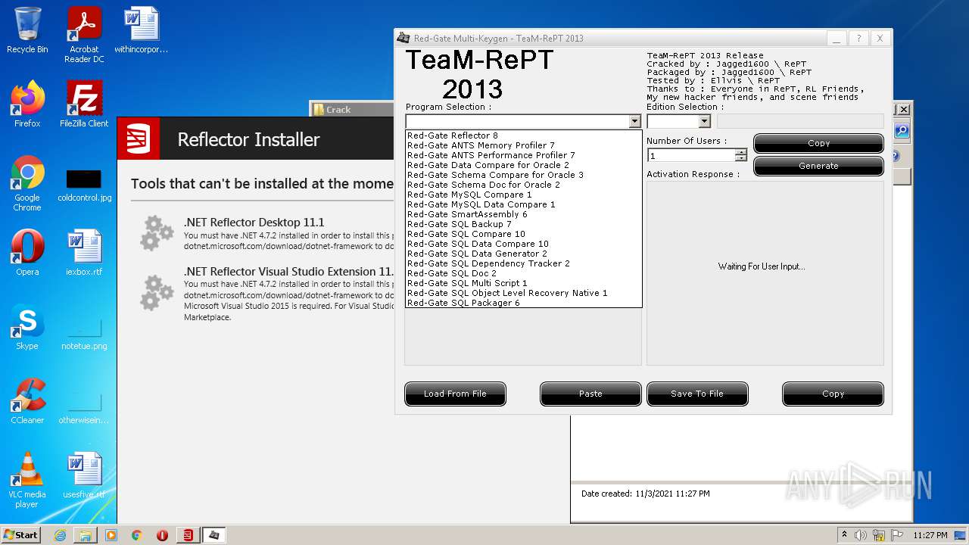Select Red-Gate SQL Packager 6
The height and width of the screenshot is (545, 969).
click(x=523, y=303)
